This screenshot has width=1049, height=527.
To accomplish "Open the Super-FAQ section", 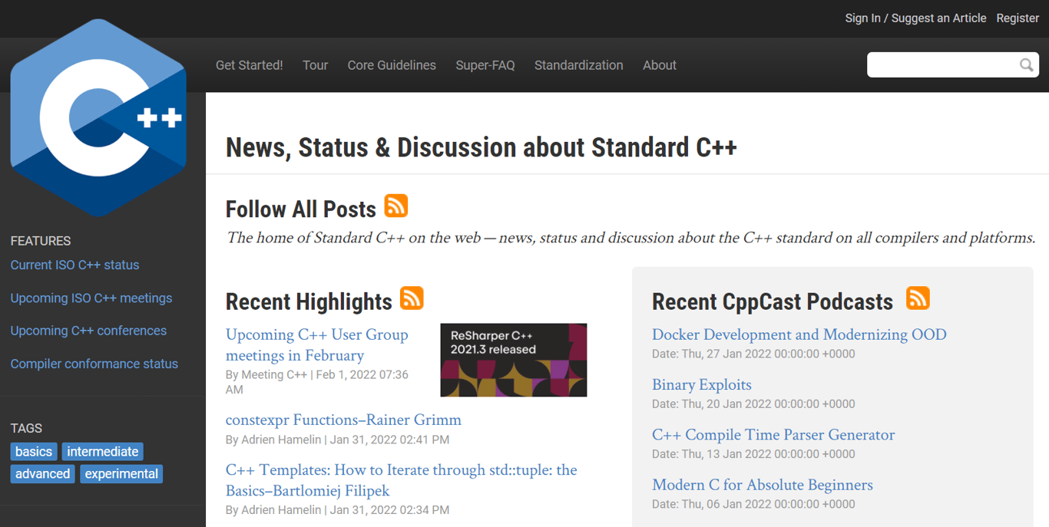I will 485,65.
